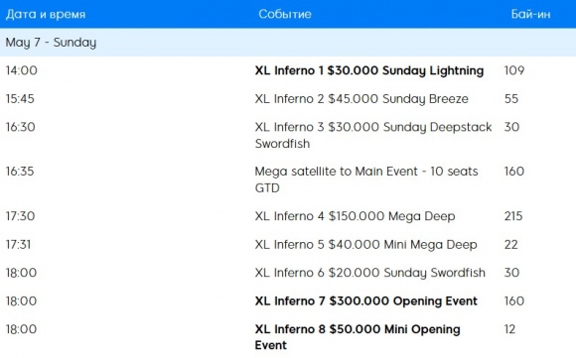Select the May 7 - Sunday date row
Screen dimensions: 576x358
point(288,43)
